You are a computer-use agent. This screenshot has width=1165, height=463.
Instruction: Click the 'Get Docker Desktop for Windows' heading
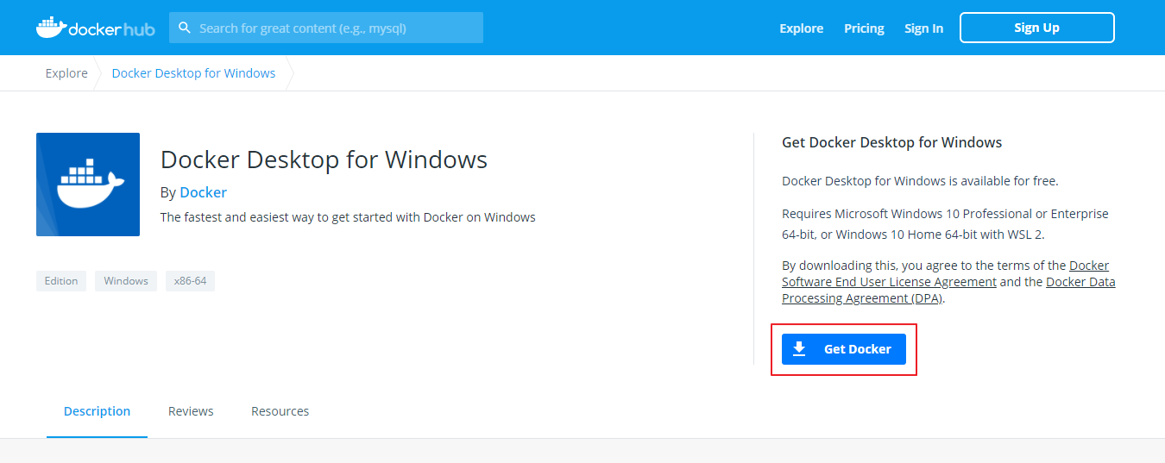tap(891, 142)
